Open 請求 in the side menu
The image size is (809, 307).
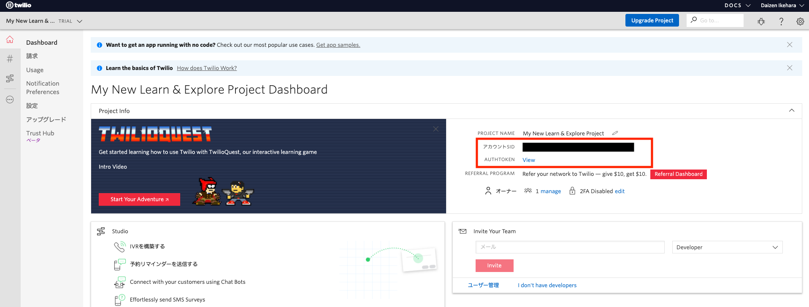click(32, 56)
